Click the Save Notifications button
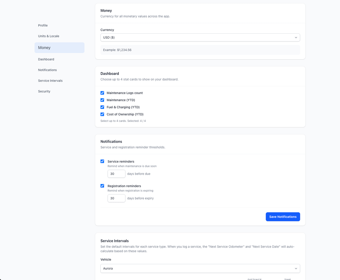The width and height of the screenshot is (340, 280). click(x=282, y=217)
